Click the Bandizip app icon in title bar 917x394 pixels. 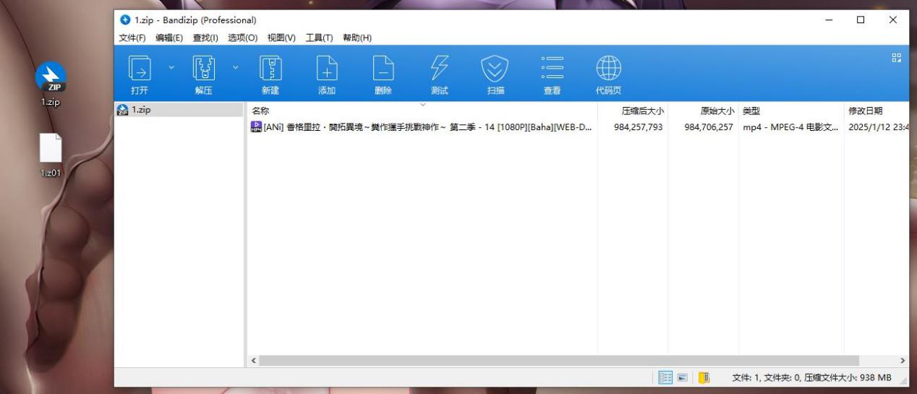pos(125,20)
